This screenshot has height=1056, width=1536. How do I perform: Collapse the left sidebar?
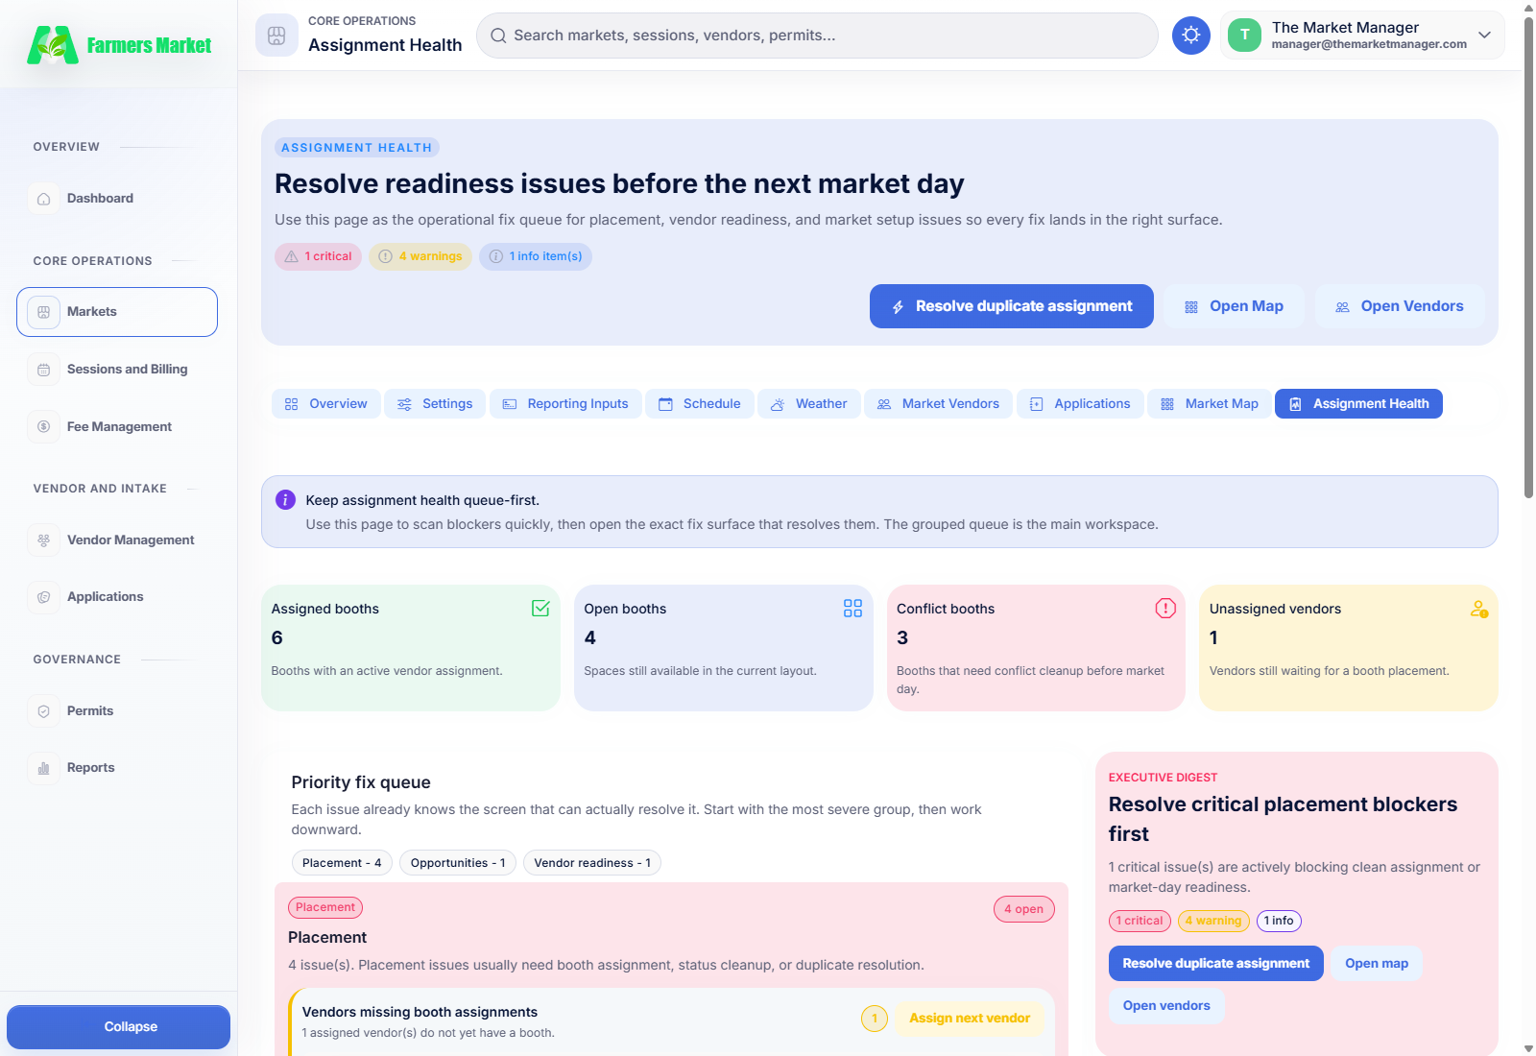pyautogui.click(x=118, y=1026)
